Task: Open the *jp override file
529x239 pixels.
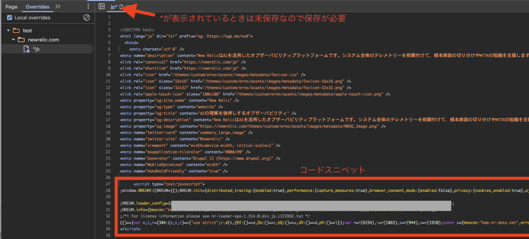Action: (x=36, y=49)
